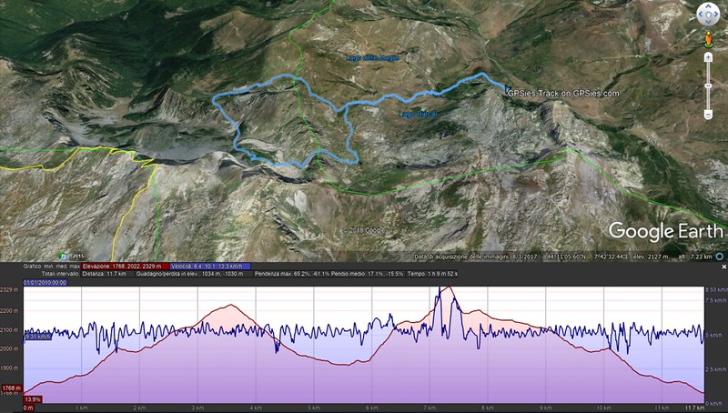
Task: Click the Tempo: 1 h 9 m 52 s value
Action: tap(433, 274)
